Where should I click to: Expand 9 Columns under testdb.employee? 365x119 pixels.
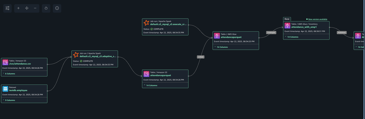coord(9,100)
